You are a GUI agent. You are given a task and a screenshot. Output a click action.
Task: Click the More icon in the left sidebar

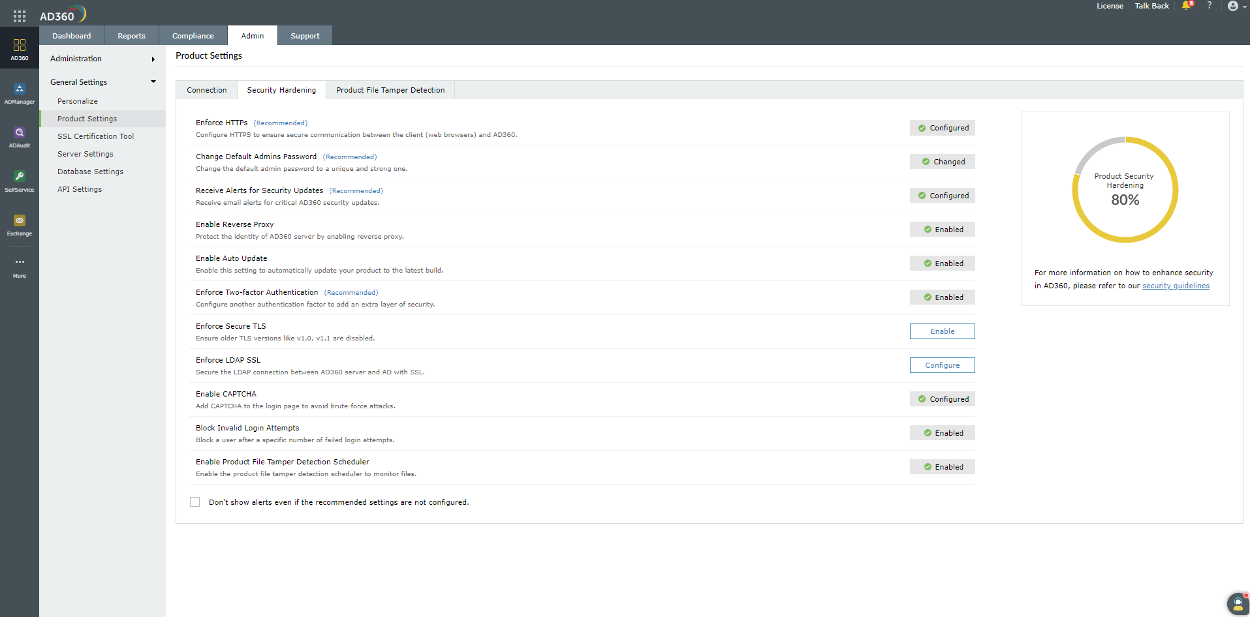pos(20,264)
